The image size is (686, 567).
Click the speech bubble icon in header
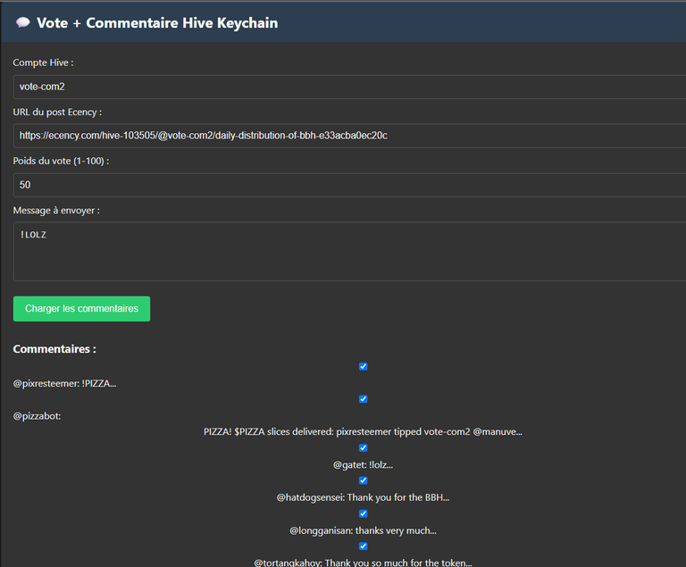click(x=22, y=22)
